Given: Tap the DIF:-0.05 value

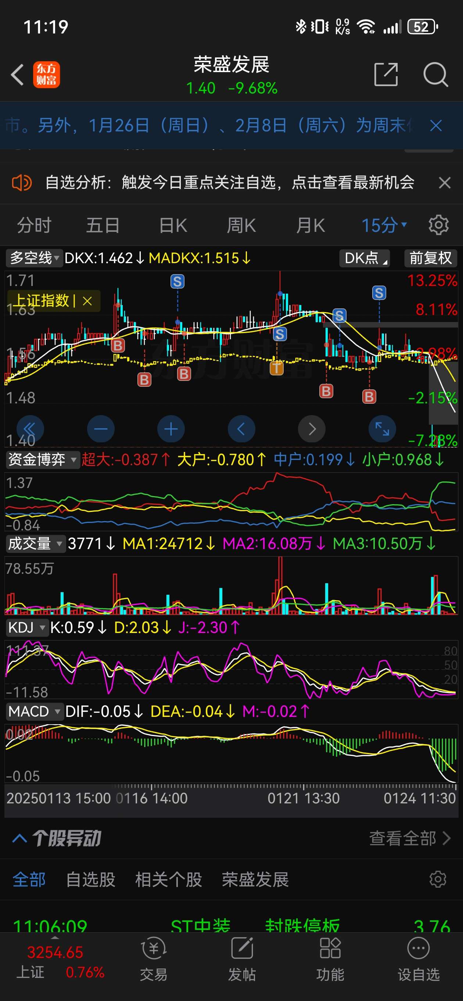Looking at the screenshot, I should pyautogui.click(x=104, y=711).
